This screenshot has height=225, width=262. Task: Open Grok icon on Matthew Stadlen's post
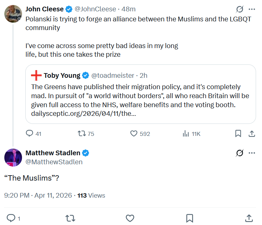240,153
